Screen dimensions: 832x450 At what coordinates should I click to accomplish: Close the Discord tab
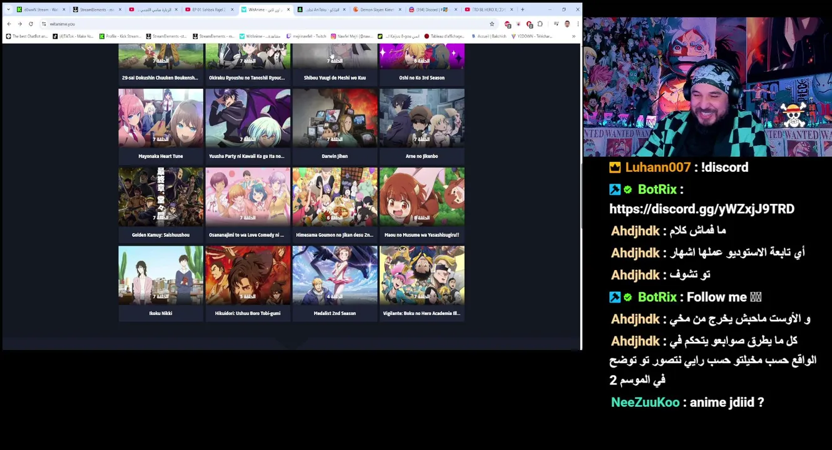(x=456, y=9)
